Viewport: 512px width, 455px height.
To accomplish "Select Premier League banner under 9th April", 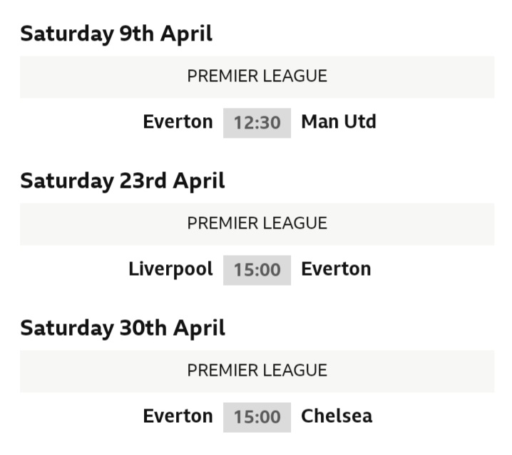I will pos(257,76).
